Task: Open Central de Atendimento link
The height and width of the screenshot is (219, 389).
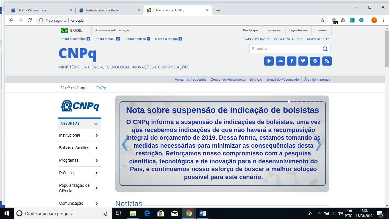Action: [x=228, y=80]
